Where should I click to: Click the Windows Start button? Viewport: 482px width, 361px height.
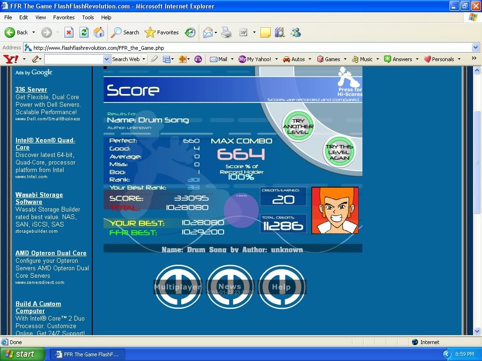[22, 354]
